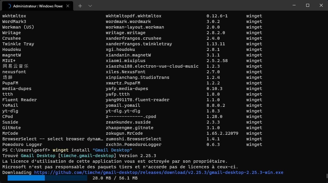Open a new terminal tab
The width and height of the screenshot is (328, 183).
(x=80, y=6)
